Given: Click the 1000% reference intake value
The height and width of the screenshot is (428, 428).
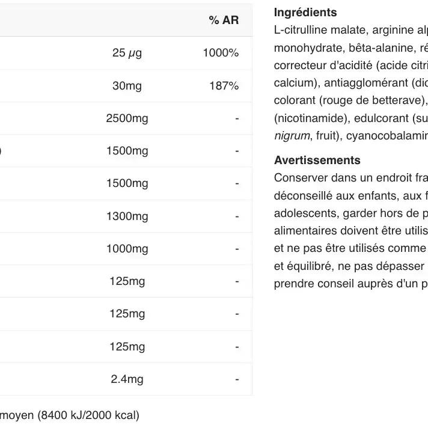Looking at the screenshot, I should pos(221,53).
